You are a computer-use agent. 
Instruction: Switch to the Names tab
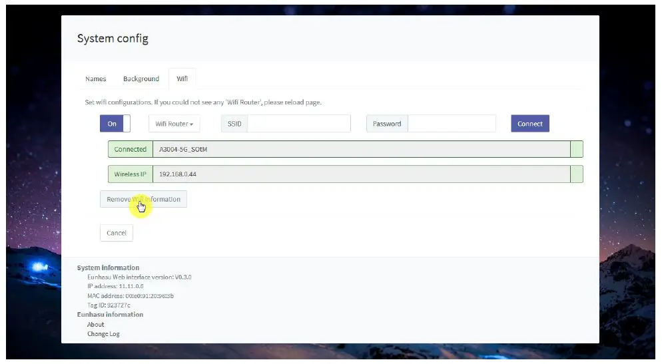[x=96, y=79]
